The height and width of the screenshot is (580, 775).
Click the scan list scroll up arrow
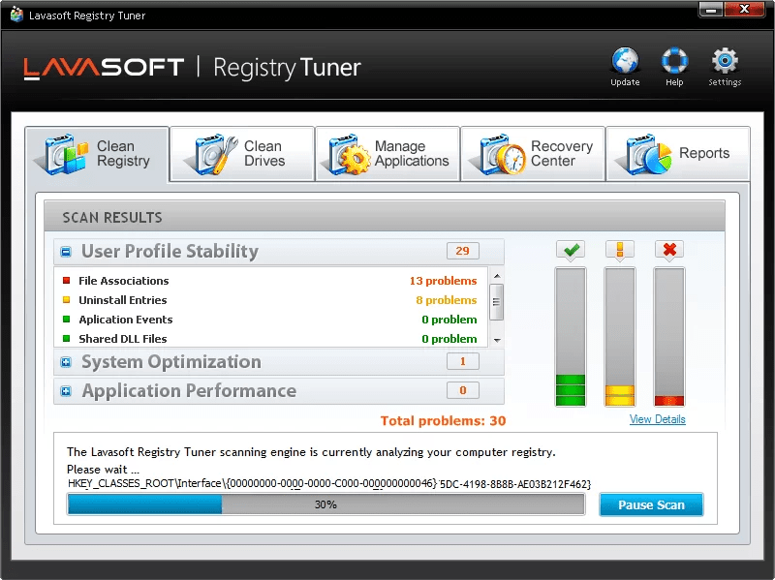click(x=497, y=276)
